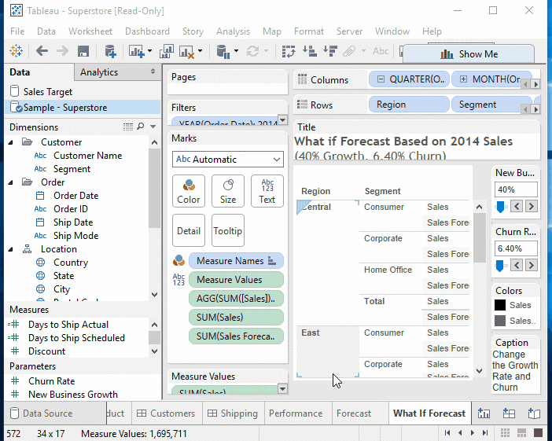Viewport: 552px width, 441px height.
Task: Open the Analysis menu
Action: [x=233, y=31]
